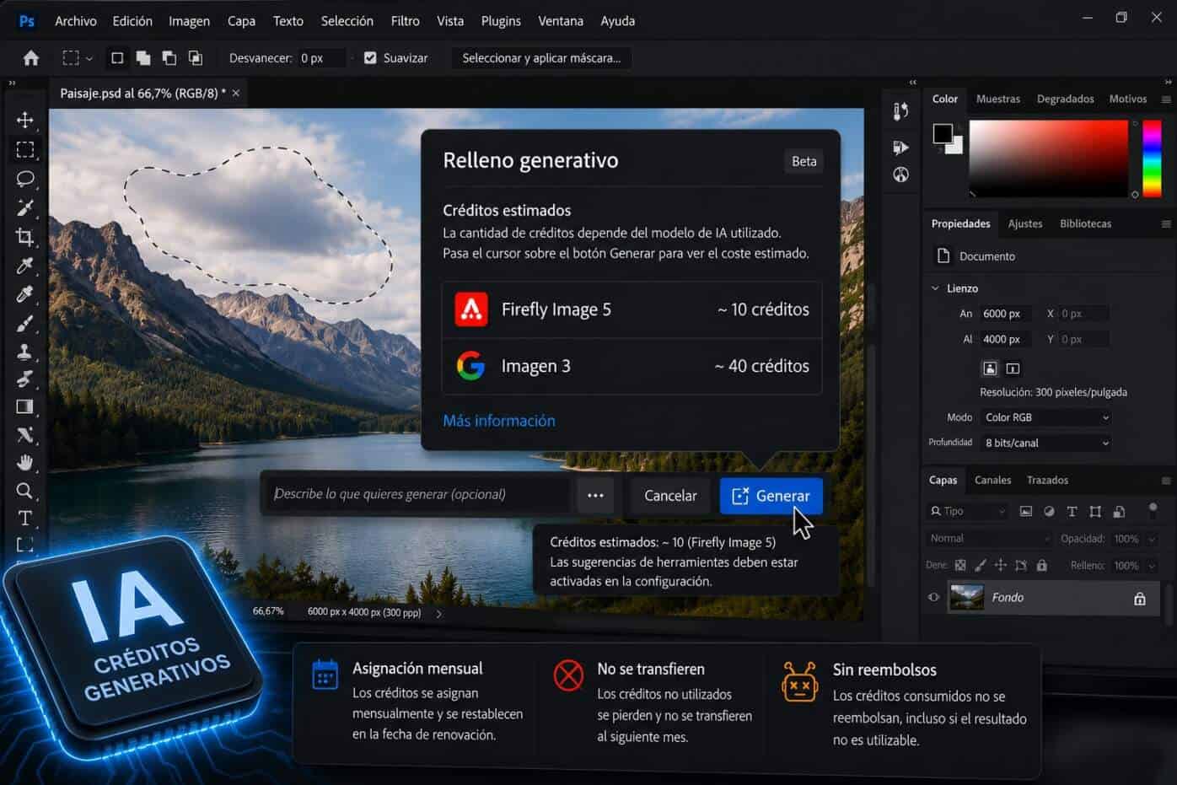Open the Más información link
This screenshot has width=1177, height=785.
(499, 421)
